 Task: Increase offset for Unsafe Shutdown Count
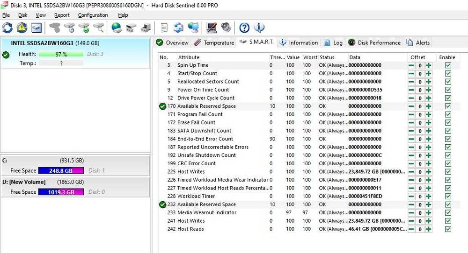[429, 155]
